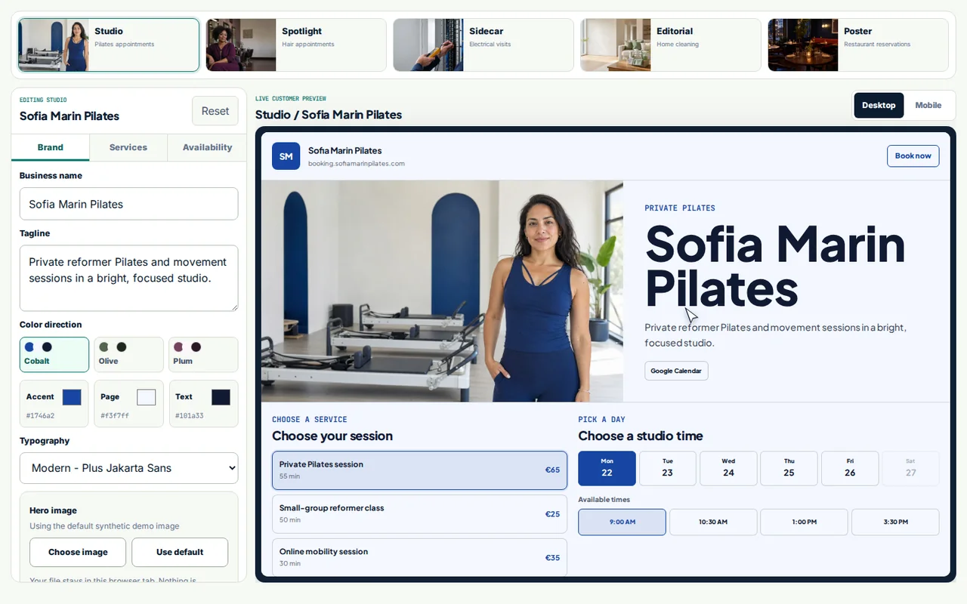Viewport: 967px width, 604px height.
Task: Select the Plum color direction
Action: tap(203, 354)
